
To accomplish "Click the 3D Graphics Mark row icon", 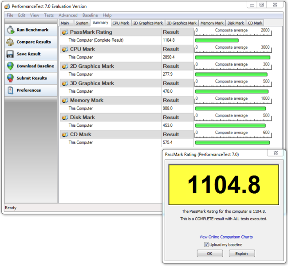I will pos(65,83).
